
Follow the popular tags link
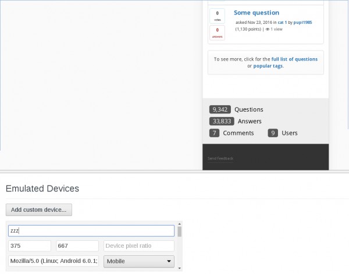click(268, 66)
